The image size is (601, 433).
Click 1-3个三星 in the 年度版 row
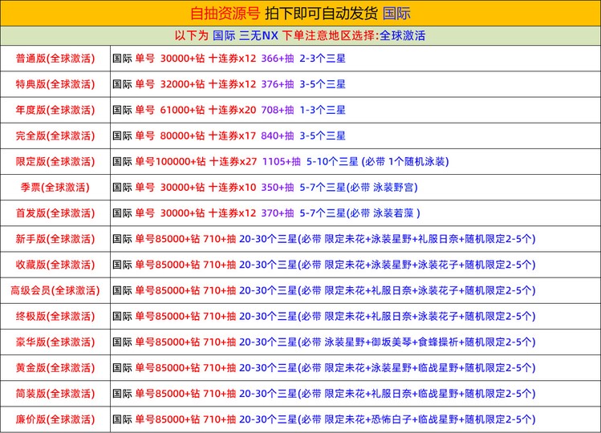(x=323, y=110)
